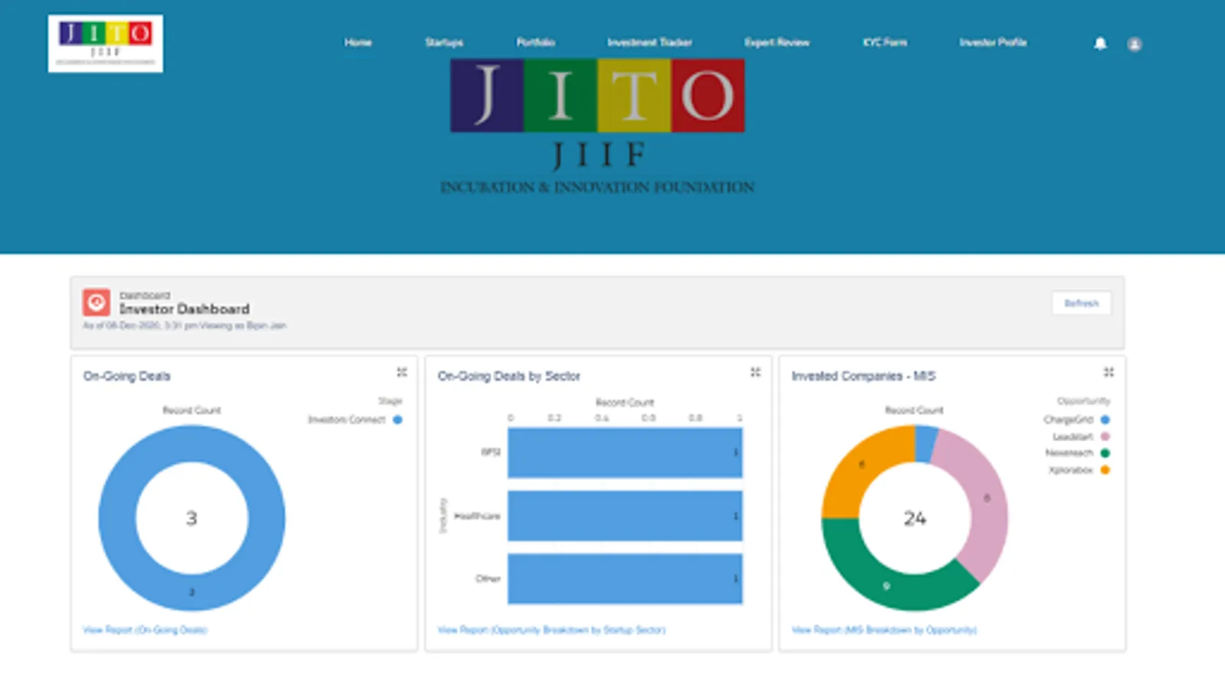Click the Leadstart pink legend swatch

pos(1105,436)
